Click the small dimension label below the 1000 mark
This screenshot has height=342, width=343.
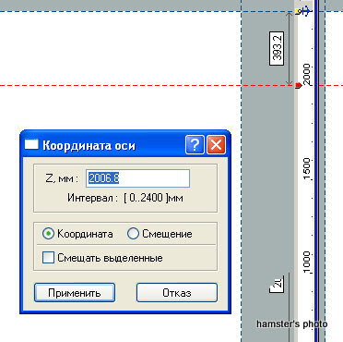pos(277,284)
